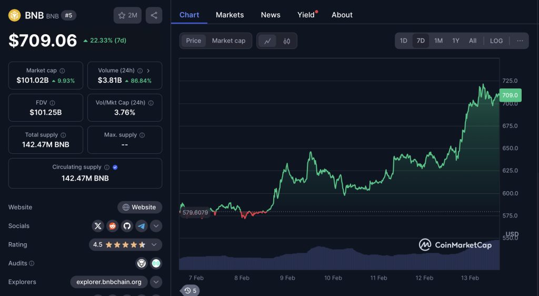The width and height of the screenshot is (539, 296).
Task: Select Market cap chart mode
Action: 228,41
